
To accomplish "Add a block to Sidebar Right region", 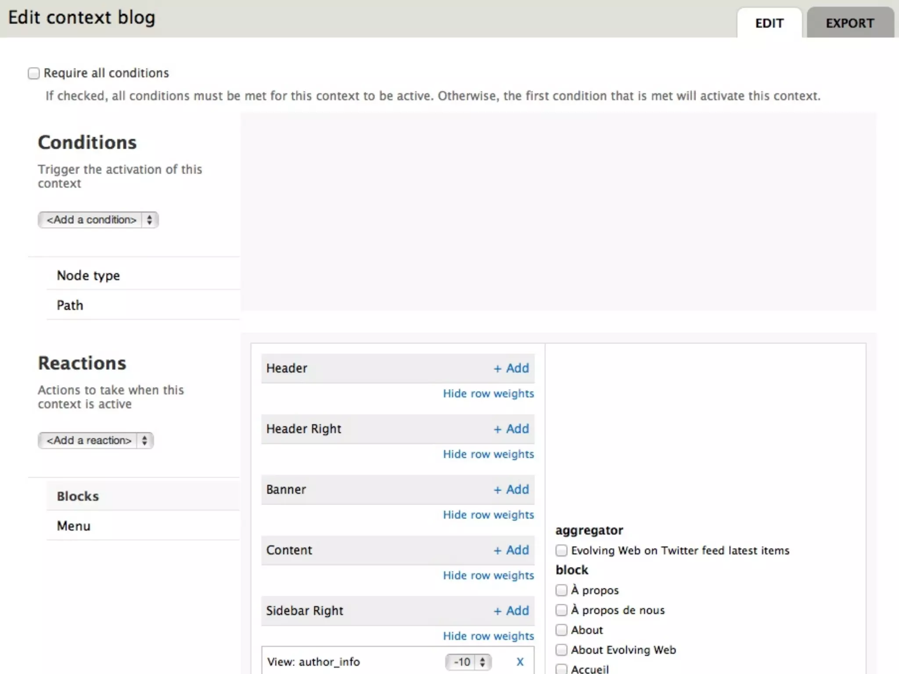I will tap(511, 610).
